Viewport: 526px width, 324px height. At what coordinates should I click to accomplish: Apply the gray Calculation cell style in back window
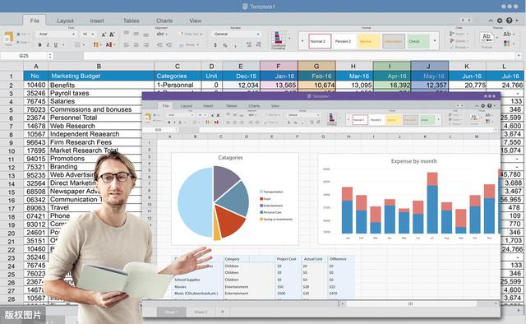pos(394,41)
